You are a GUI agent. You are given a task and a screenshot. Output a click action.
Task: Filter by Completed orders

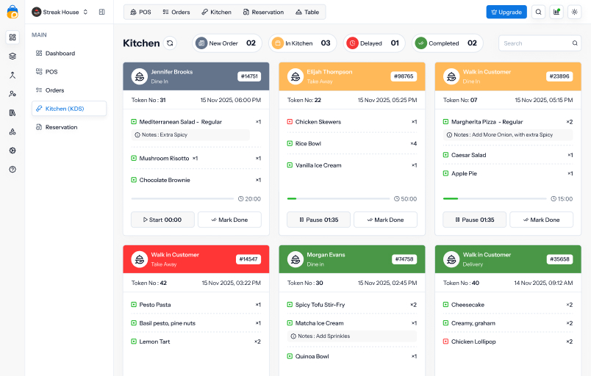447,43
